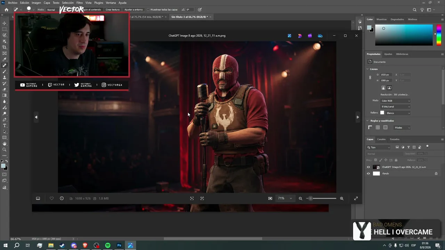445x250 pixels.
Task: Toggle Quick Mask mode in toolbar
Action: 5,174
